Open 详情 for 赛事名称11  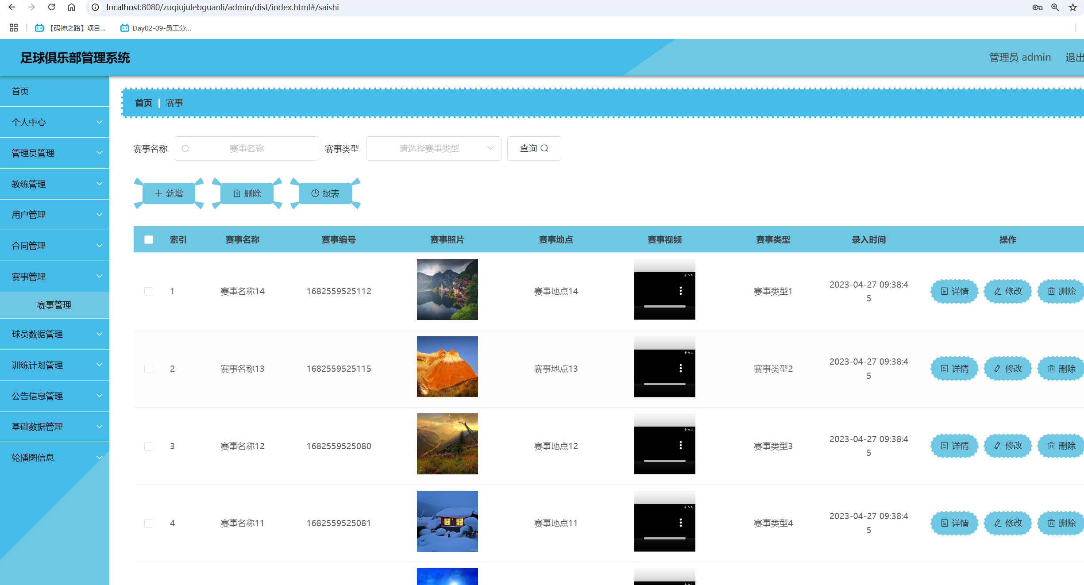tap(954, 523)
